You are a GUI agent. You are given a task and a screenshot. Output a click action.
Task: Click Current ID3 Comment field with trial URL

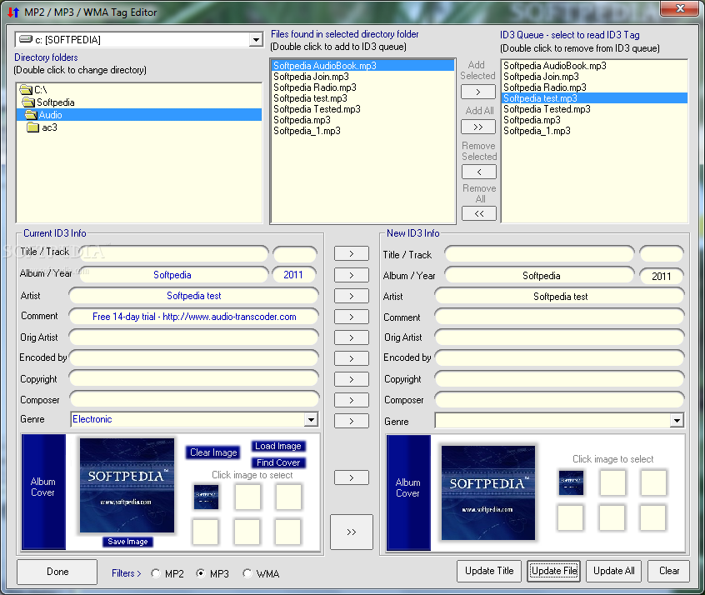click(x=194, y=317)
